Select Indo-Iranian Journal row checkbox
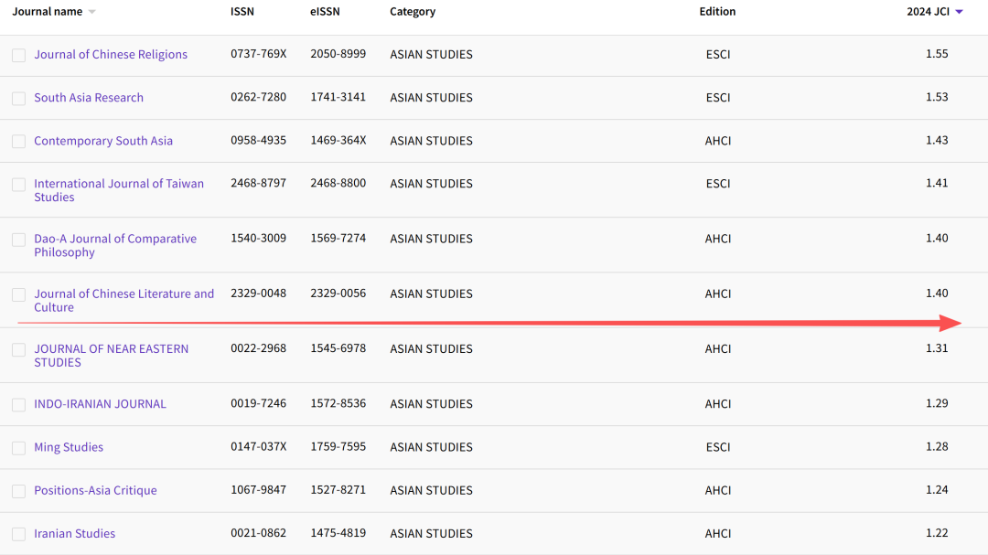 [x=18, y=404]
